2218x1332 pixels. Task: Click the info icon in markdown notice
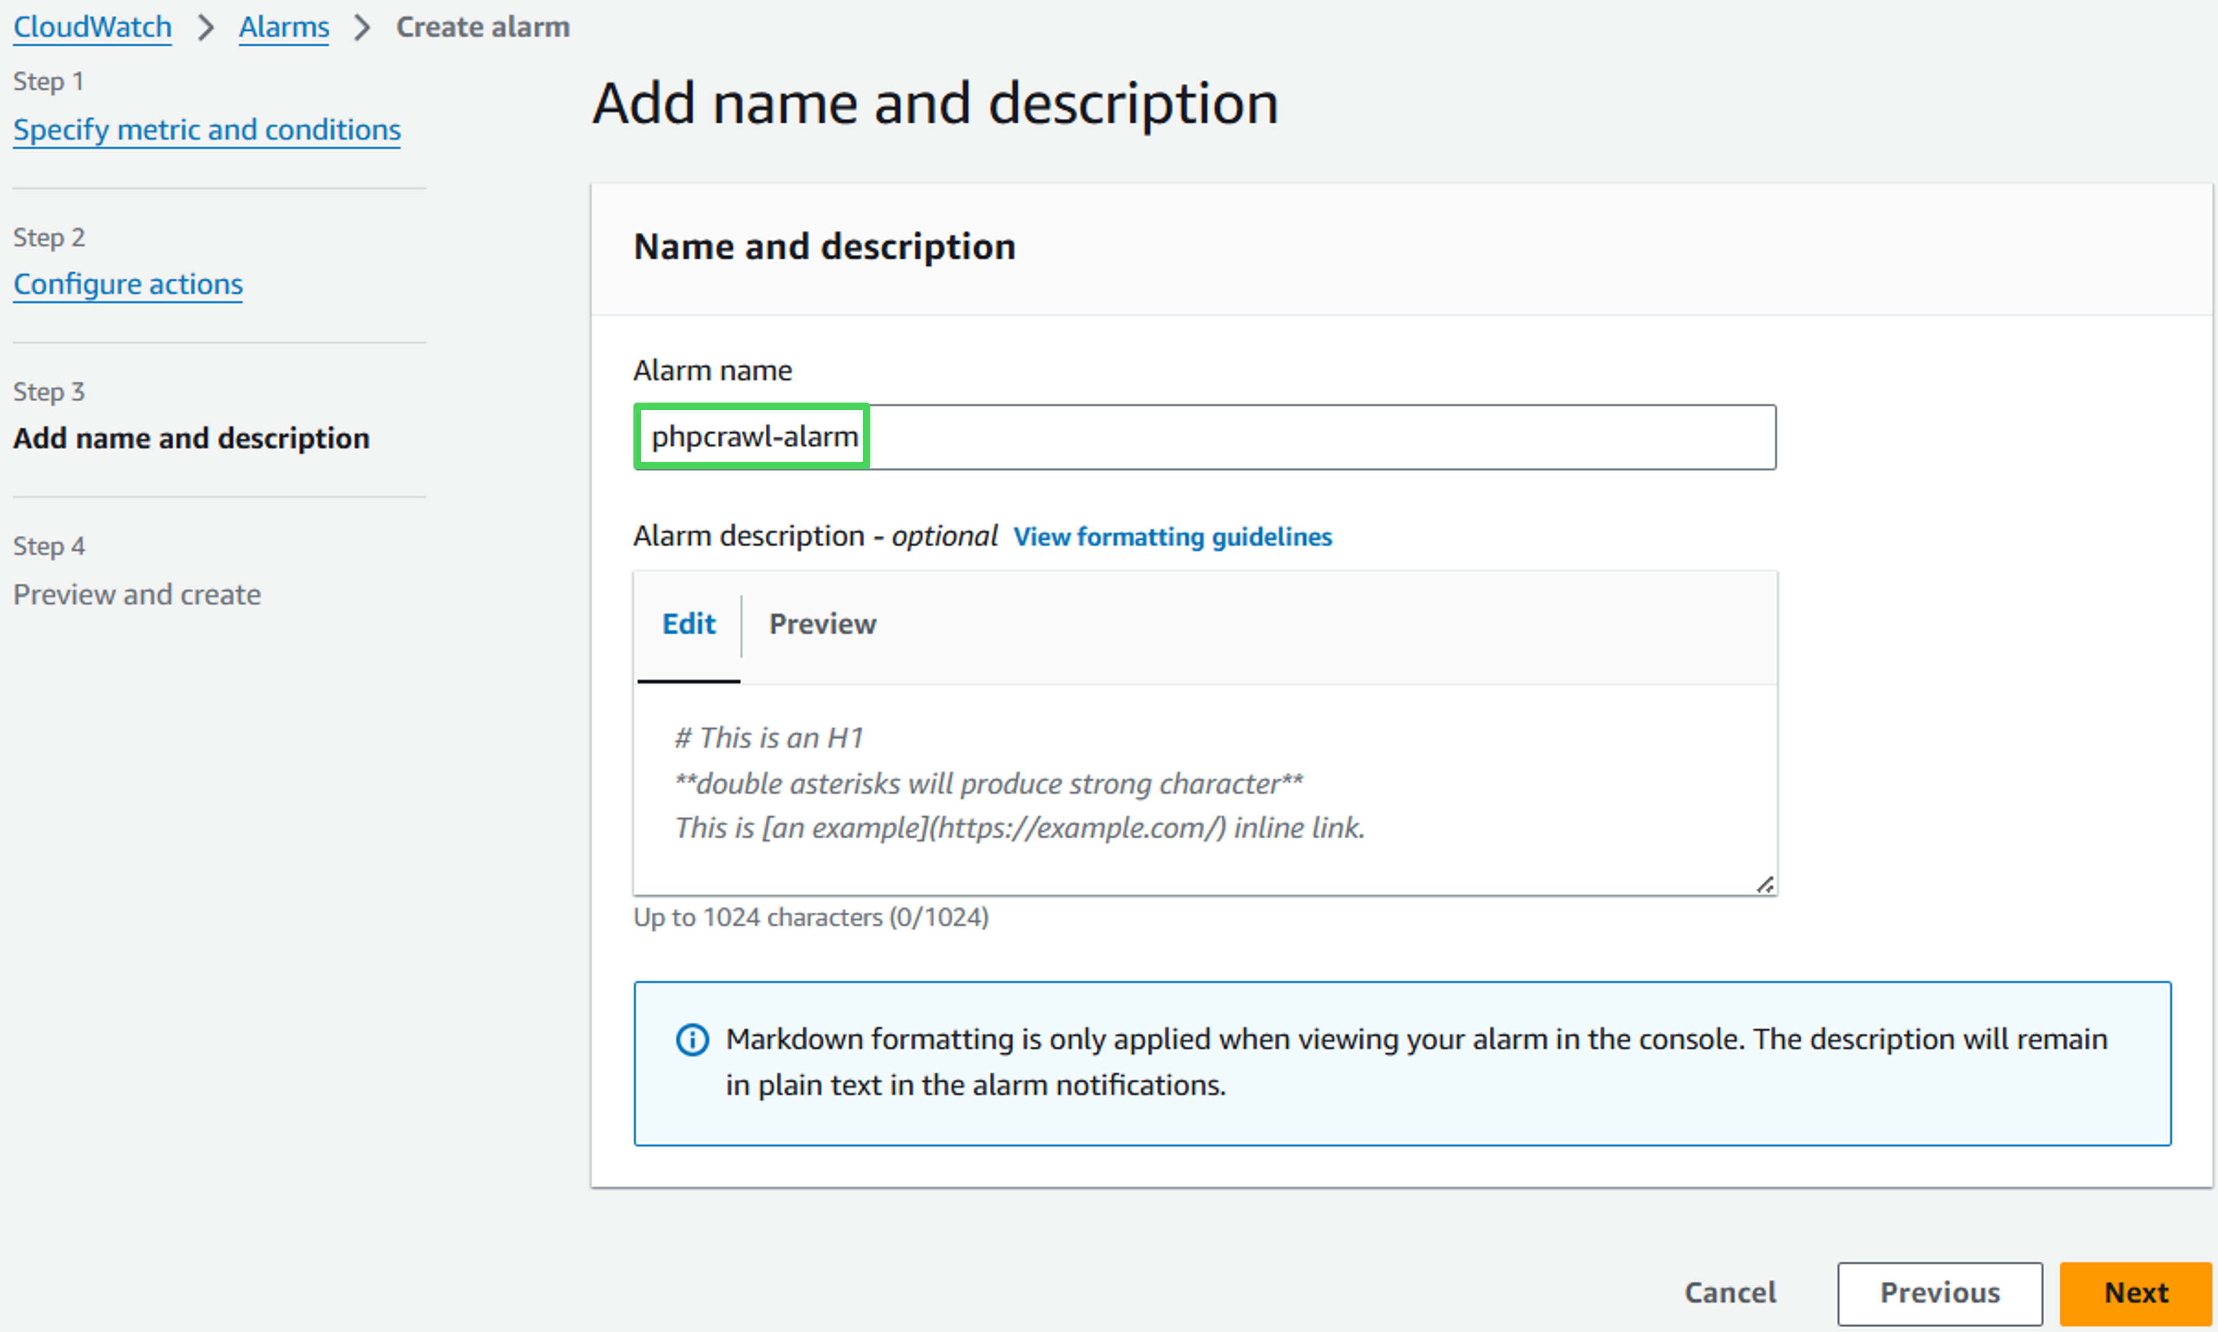(x=692, y=1039)
